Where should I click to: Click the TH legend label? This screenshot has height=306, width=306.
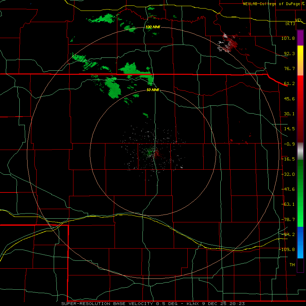292,265
